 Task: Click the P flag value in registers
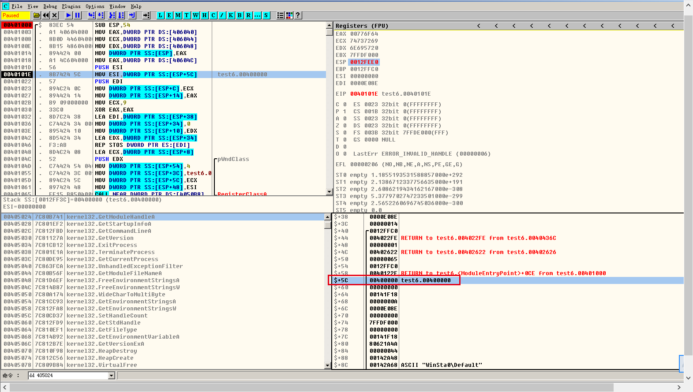(345, 112)
